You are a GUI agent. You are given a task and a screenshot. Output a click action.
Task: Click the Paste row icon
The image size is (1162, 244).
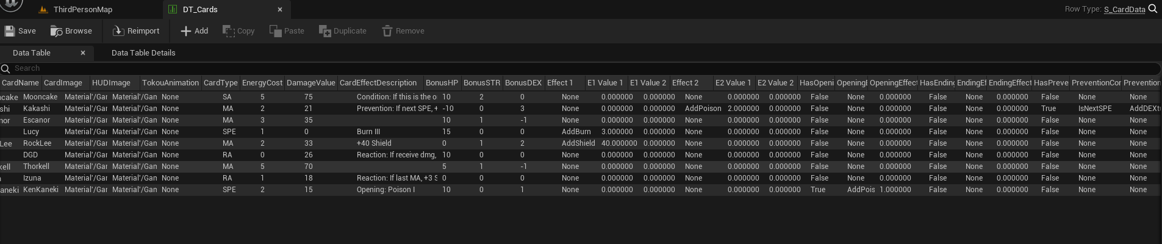[276, 31]
